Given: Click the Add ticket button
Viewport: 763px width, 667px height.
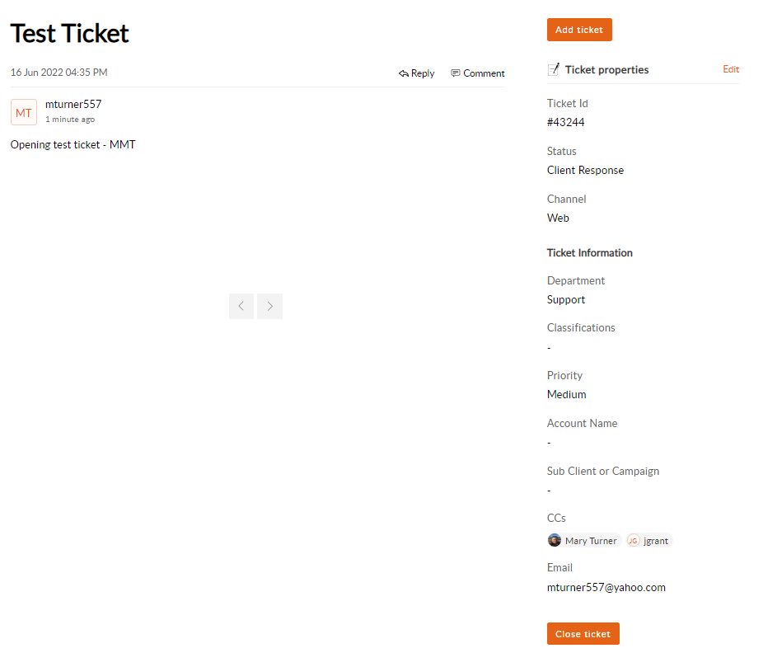Looking at the screenshot, I should [x=579, y=30].
